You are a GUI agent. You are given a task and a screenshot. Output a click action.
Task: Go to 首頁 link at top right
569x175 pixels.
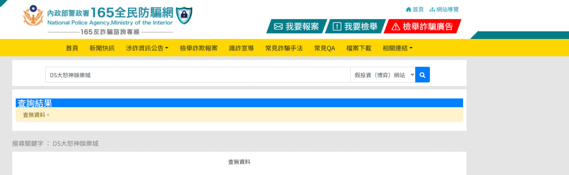(415, 9)
